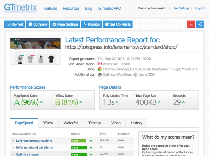Image resolution: width=209 pixels, height=156 pixels.
Task: Click the GTmetrix logo
Action: [21, 8]
